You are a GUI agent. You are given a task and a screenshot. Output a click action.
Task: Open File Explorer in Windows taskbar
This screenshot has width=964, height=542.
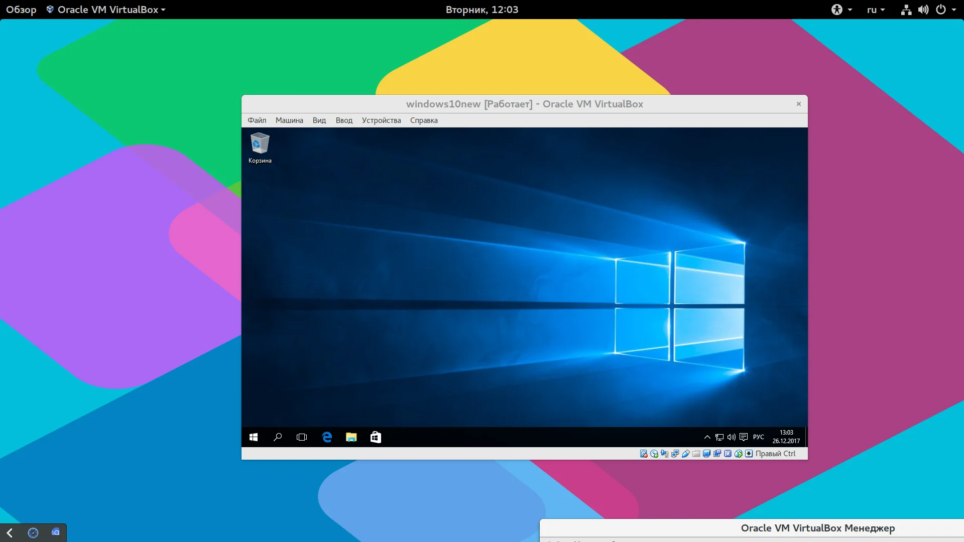351,437
